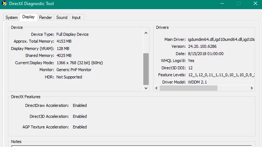Viewport: 262px width, 147px height.
Task: Select the '4025 MB' shared memory value
Action: tap(64, 55)
